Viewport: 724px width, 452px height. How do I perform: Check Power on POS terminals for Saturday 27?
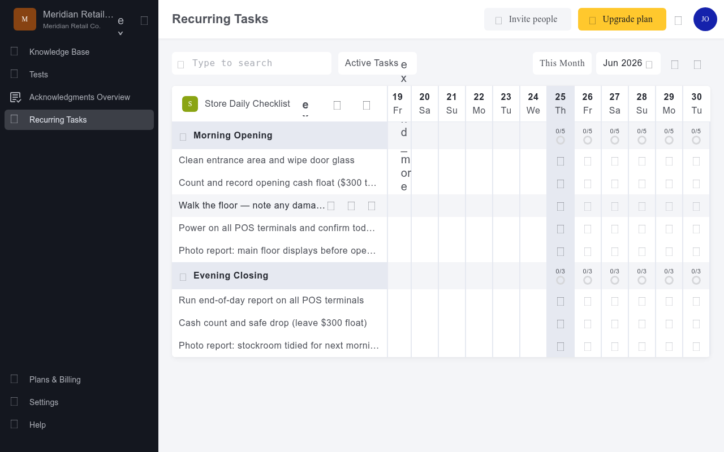[x=615, y=229]
